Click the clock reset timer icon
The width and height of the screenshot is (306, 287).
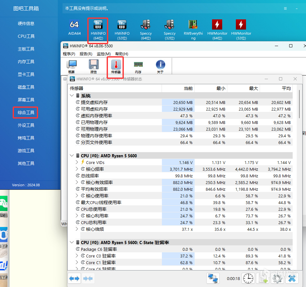pyautogui.click(x=248, y=278)
